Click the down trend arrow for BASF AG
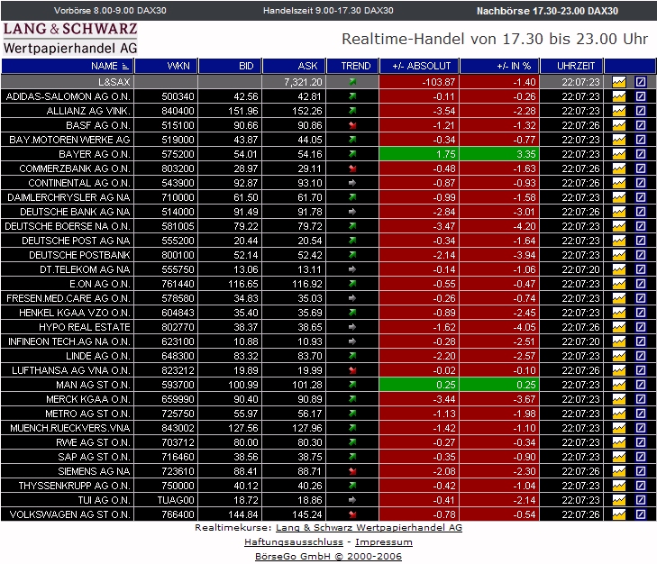657x564 pixels. (x=352, y=125)
